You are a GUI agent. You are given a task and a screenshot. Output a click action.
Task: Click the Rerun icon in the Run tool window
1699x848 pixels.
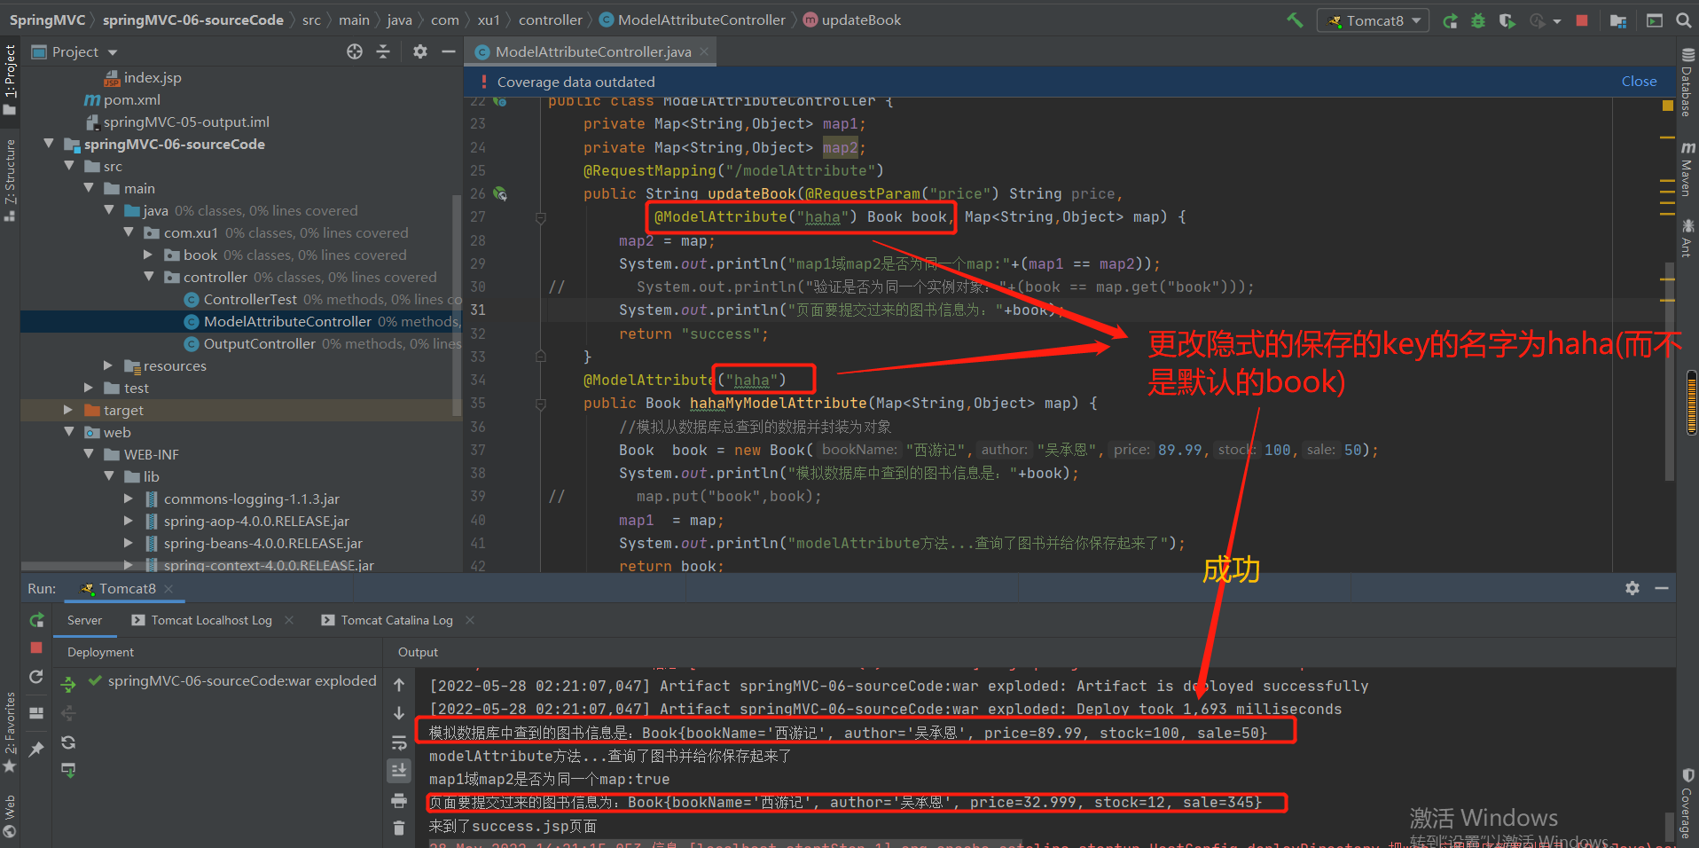coord(36,620)
